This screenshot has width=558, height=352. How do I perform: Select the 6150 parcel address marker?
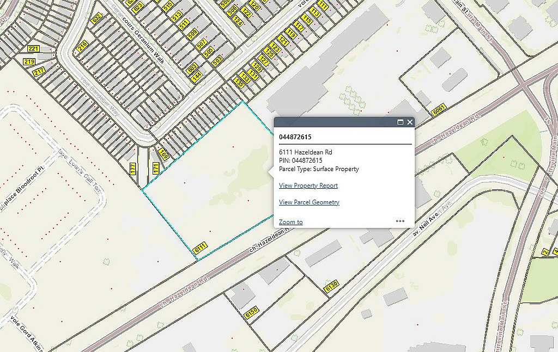251,313
